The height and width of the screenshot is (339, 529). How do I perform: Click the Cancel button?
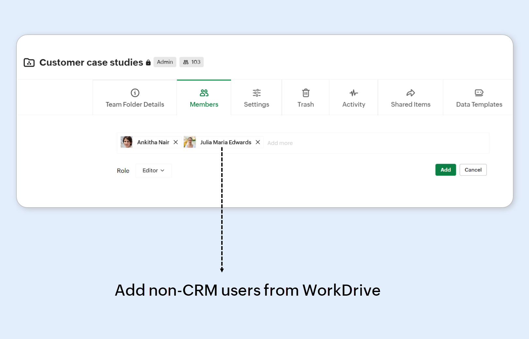473,170
